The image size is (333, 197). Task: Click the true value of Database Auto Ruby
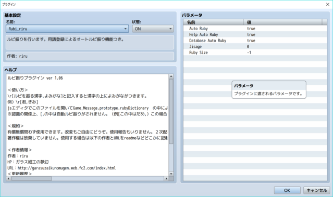251,41
